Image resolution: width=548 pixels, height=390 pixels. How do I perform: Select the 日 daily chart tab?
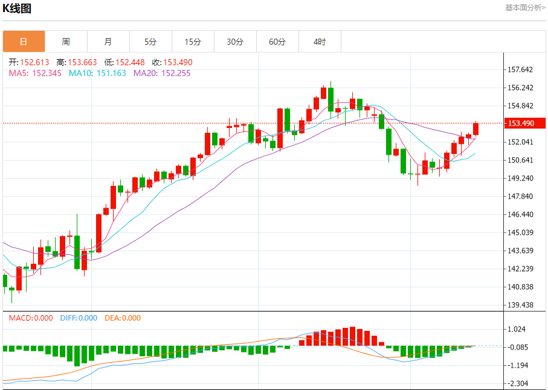click(x=24, y=42)
